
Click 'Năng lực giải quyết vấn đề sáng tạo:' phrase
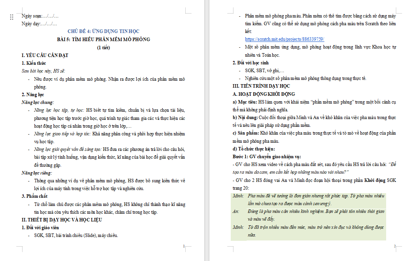68,149
